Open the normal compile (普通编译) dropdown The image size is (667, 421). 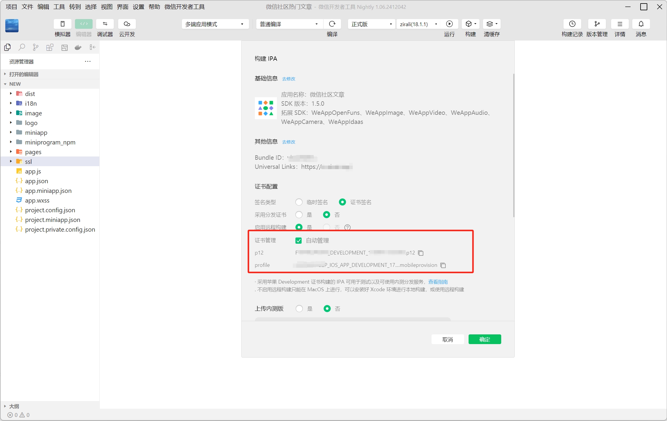point(290,24)
